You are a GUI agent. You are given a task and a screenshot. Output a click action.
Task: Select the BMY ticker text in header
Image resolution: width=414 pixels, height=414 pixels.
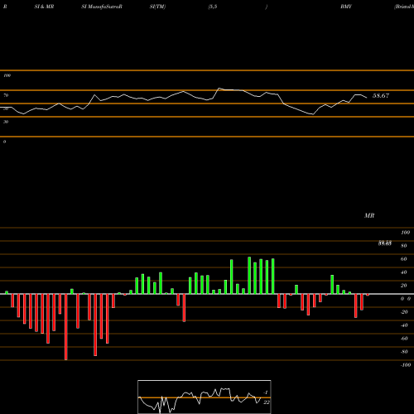(346, 7)
